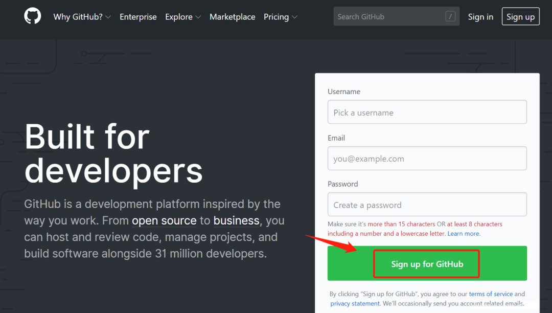Click the slash shortcut icon in search
Screen dimensions: 552x313
(450, 16)
